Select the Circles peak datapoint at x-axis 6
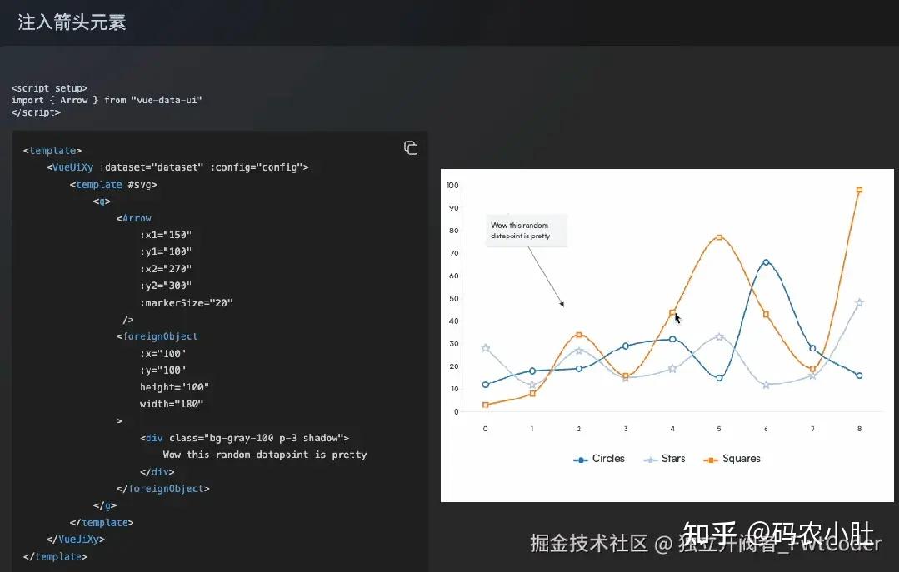 [x=766, y=262]
